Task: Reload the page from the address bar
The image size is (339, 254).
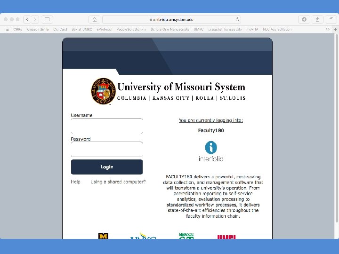Action: 237,19
